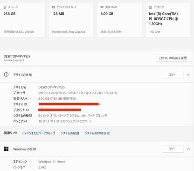This screenshot has width=194, height=171.
Task: Open システムの詳細設定 link
Action: (x=97, y=133)
